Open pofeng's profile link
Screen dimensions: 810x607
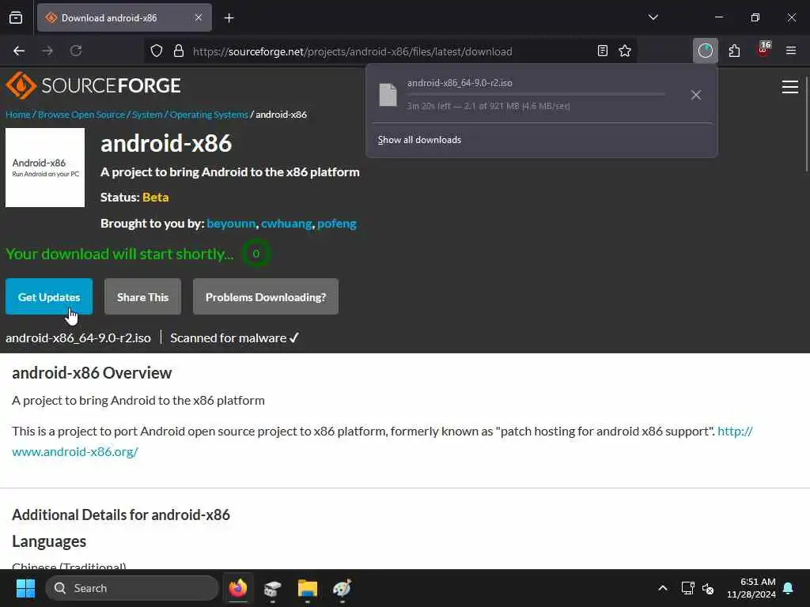point(337,224)
